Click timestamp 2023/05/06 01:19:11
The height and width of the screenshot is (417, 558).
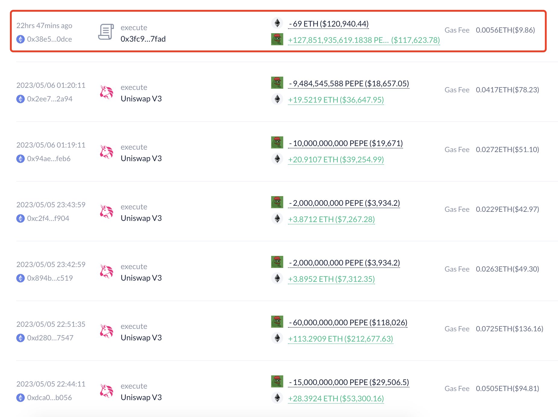point(51,145)
